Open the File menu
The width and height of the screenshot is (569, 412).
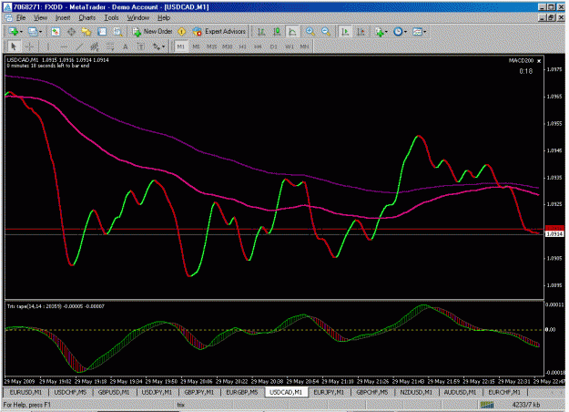click(x=21, y=18)
